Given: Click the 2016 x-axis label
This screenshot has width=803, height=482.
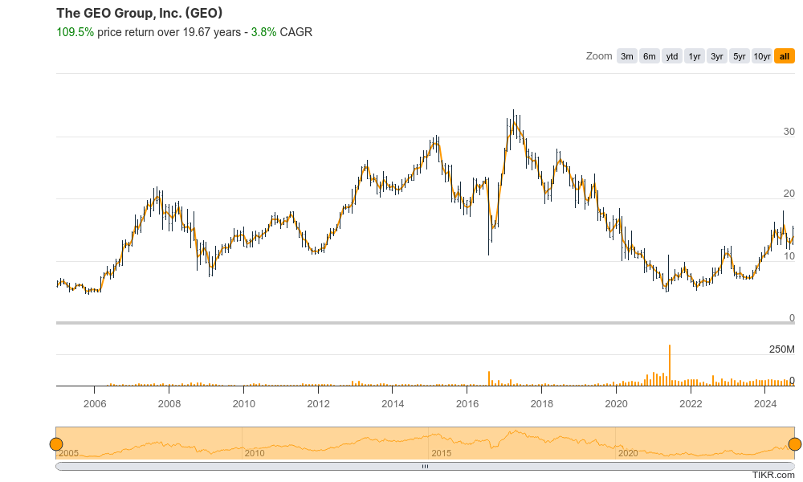Looking at the screenshot, I should click(467, 403).
